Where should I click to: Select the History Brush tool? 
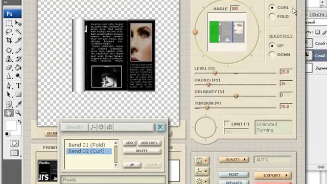pyautogui.click(x=18, y=59)
